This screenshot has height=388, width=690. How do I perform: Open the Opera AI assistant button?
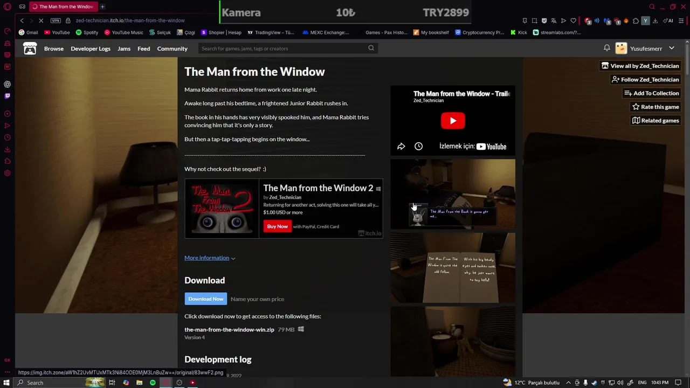668,20
